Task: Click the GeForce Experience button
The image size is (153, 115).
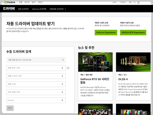Action: pyautogui.click(x=106, y=33)
